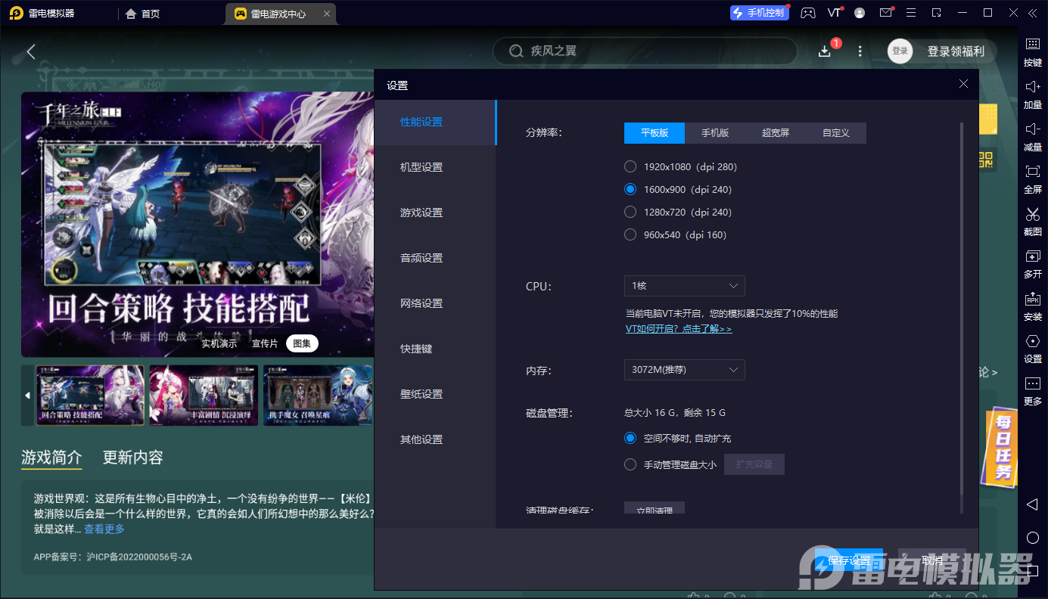
Task: Choose the 960x540 resolution radio button
Action: coord(630,234)
